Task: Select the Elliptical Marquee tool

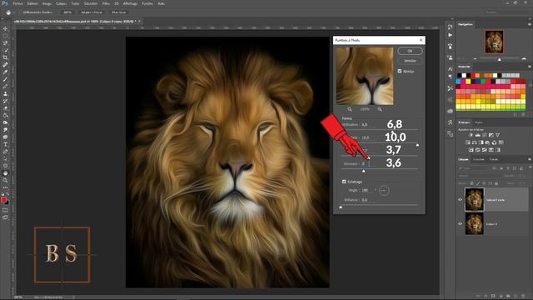Action: tap(5, 36)
